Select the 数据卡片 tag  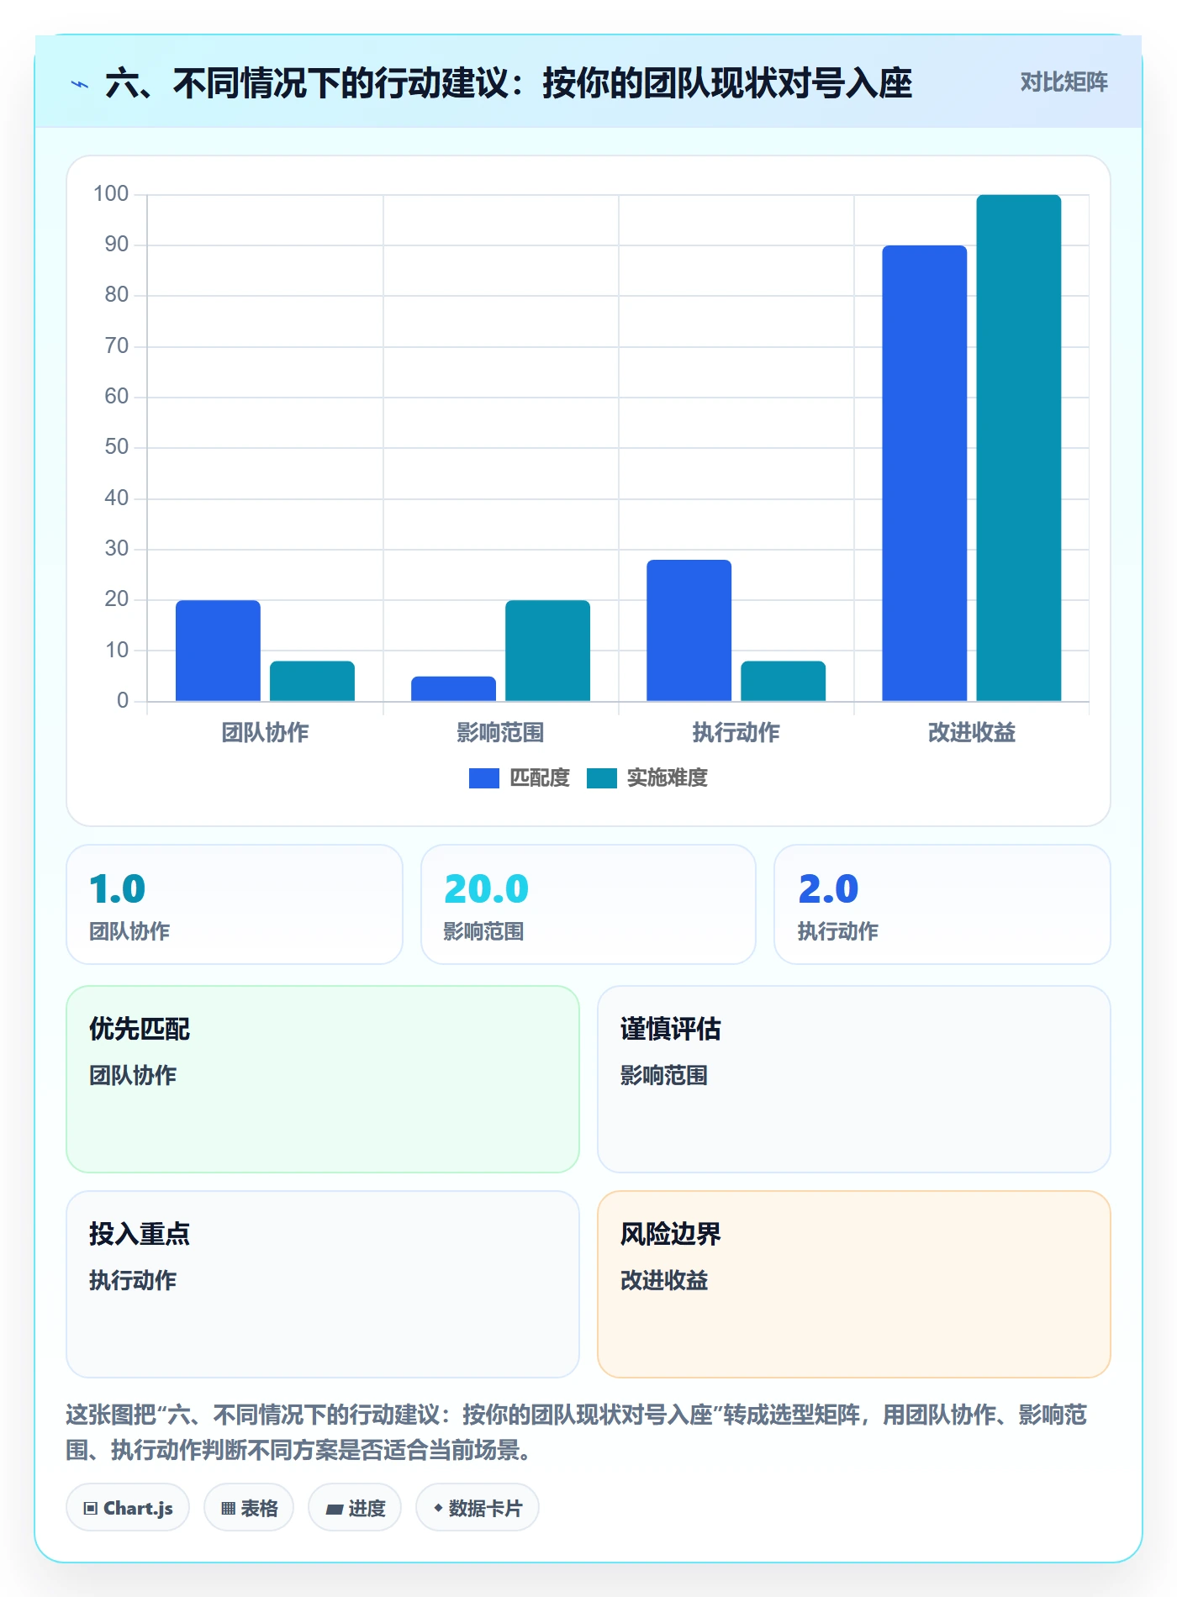(x=478, y=1508)
